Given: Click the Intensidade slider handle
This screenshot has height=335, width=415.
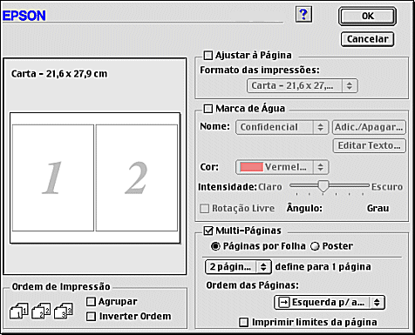Looking at the screenshot, I should click(x=323, y=186).
